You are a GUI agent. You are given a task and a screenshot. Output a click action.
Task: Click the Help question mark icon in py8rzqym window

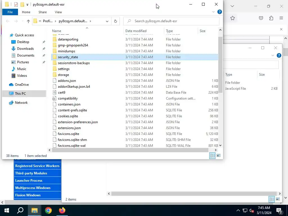(219, 12)
